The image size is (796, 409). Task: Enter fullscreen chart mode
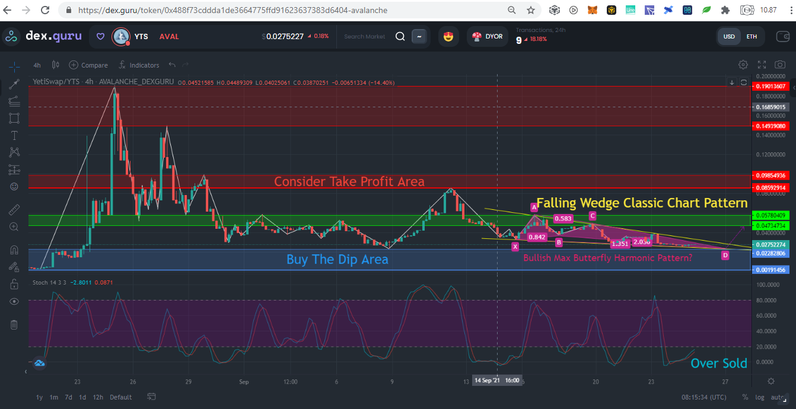click(762, 64)
